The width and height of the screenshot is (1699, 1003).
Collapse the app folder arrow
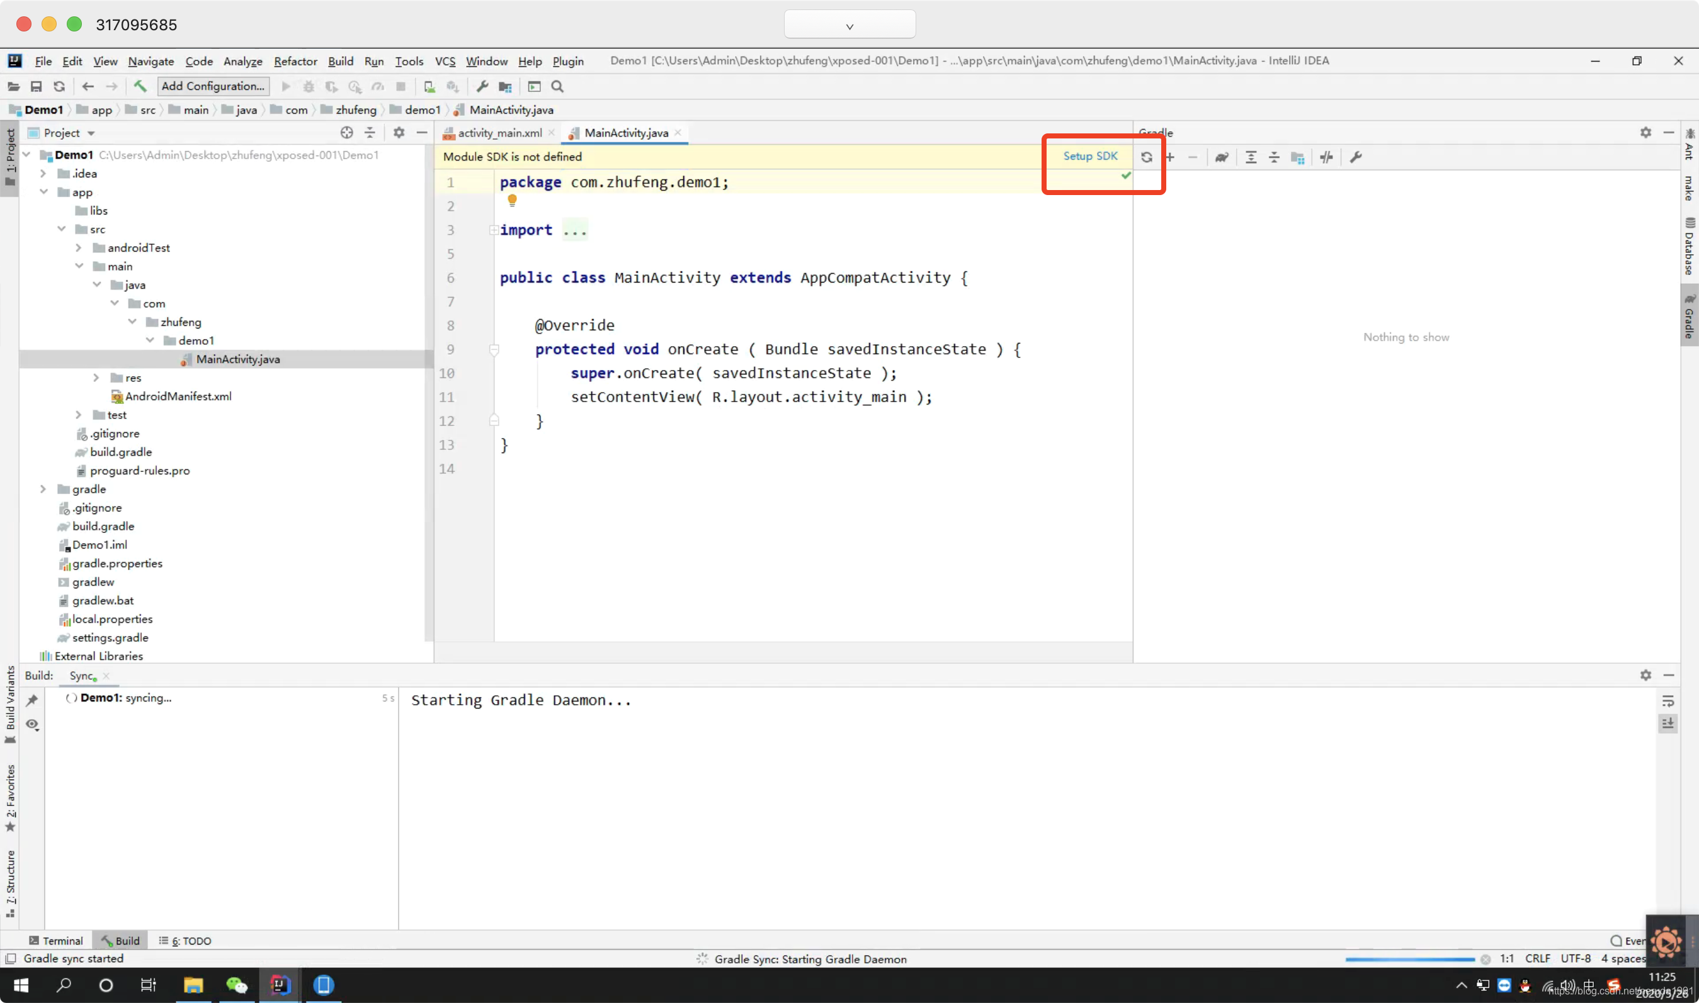[x=44, y=192]
